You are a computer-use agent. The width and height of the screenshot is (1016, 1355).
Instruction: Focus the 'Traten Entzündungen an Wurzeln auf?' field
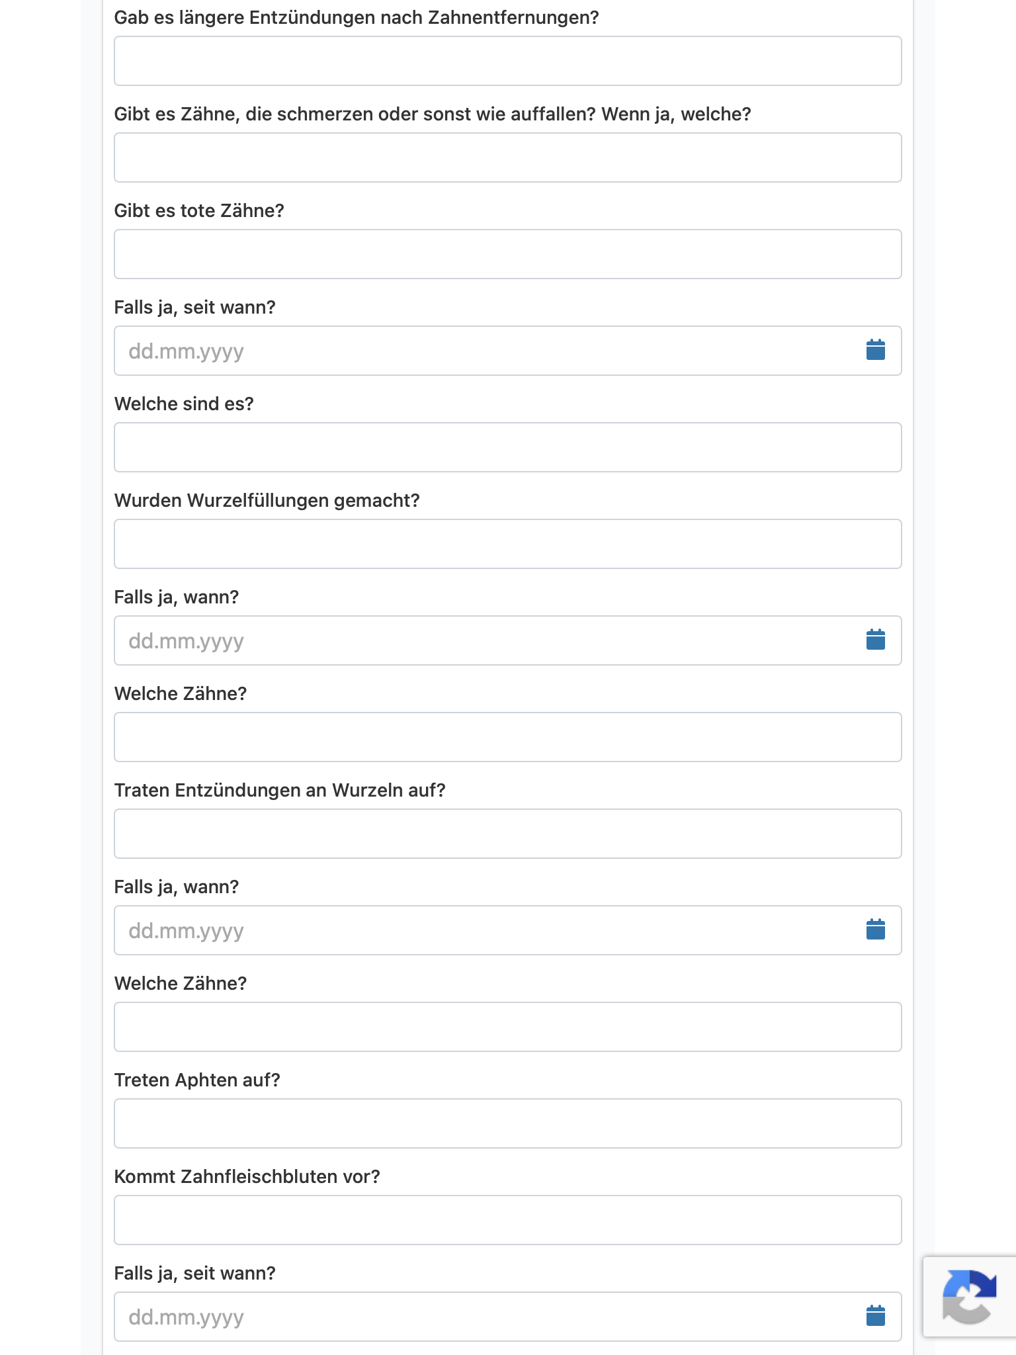coord(507,834)
